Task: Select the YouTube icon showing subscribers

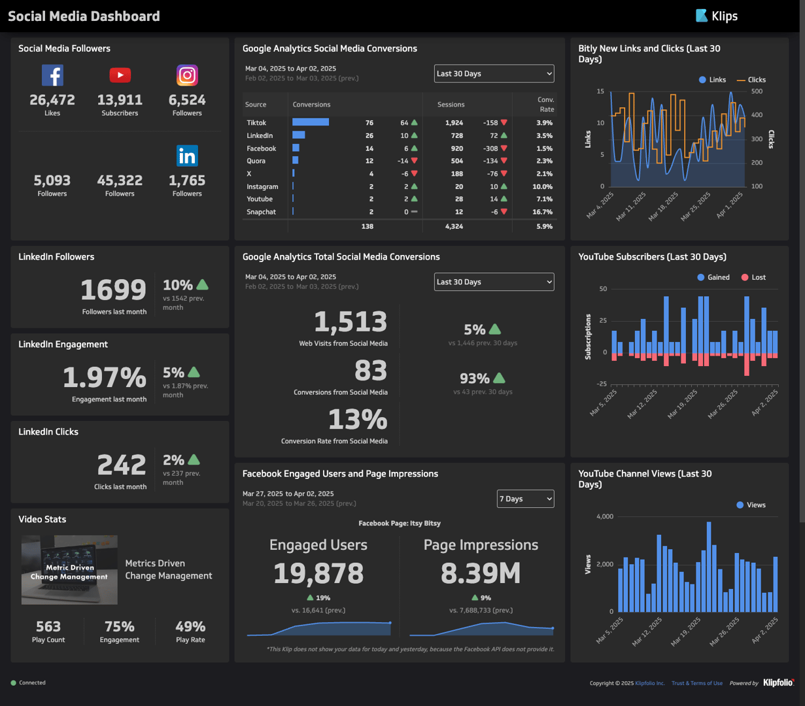Action: click(x=120, y=75)
